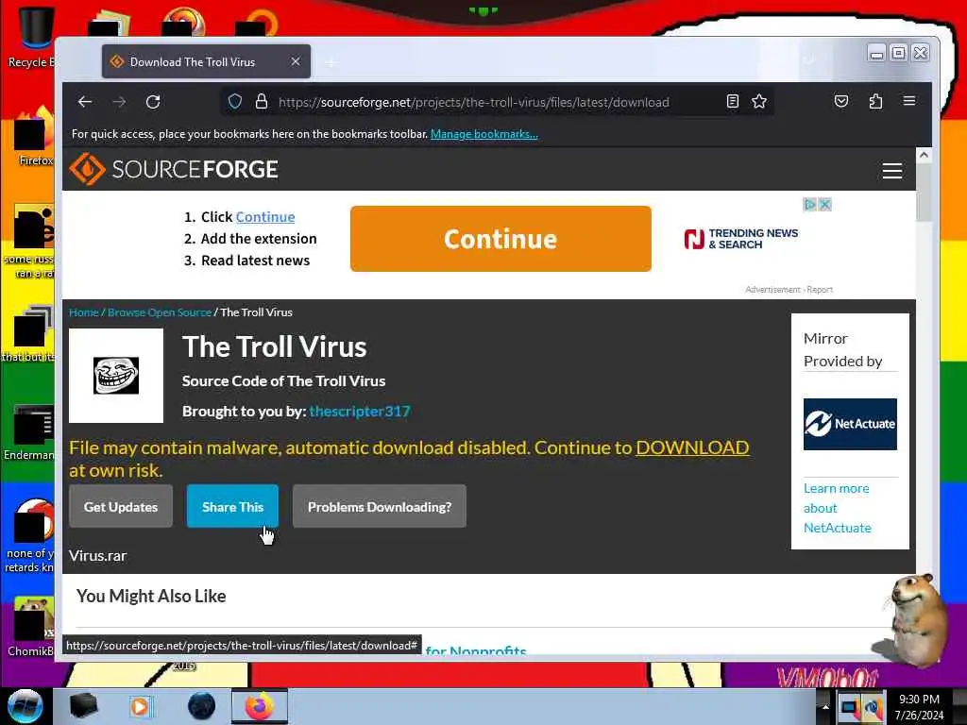The height and width of the screenshot is (725, 967).
Task: Open thescripter317 author profile link
Action: click(360, 412)
